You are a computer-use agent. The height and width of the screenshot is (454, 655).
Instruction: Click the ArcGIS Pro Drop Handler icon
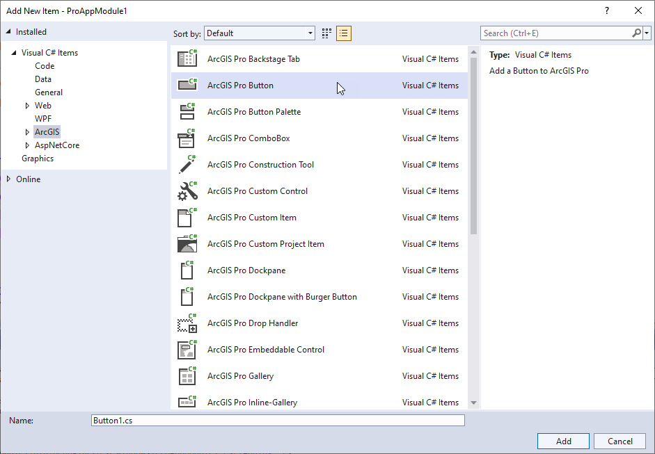[187, 323]
